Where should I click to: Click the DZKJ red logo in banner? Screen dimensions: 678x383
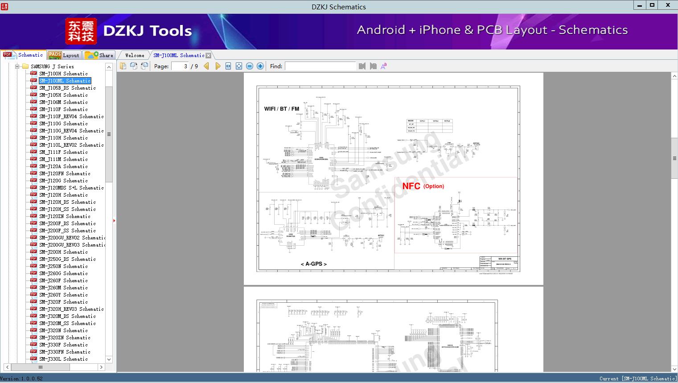coord(81,31)
